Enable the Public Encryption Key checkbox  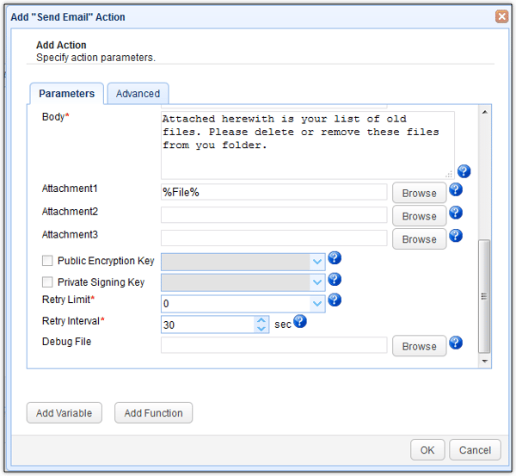coord(47,261)
